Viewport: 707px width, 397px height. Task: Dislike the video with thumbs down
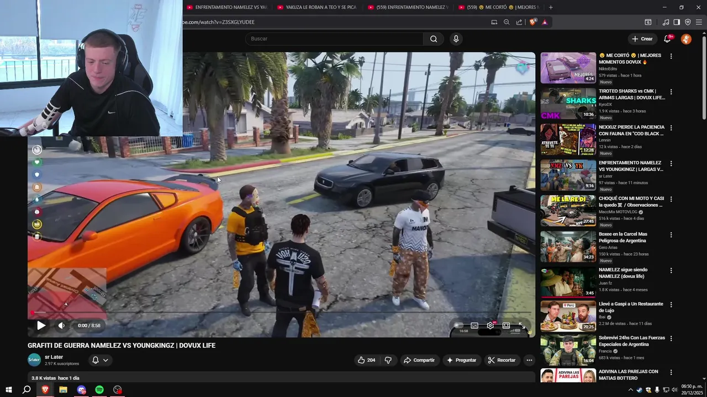[388, 360]
